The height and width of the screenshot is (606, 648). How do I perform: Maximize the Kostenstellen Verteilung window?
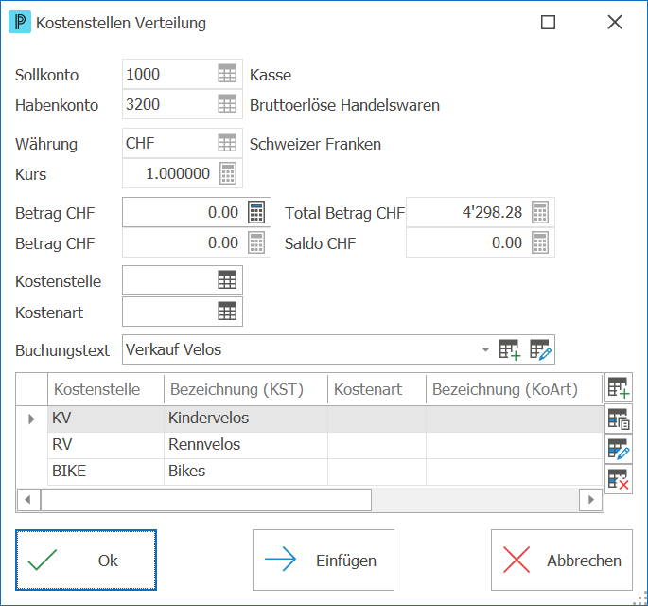coord(548,23)
